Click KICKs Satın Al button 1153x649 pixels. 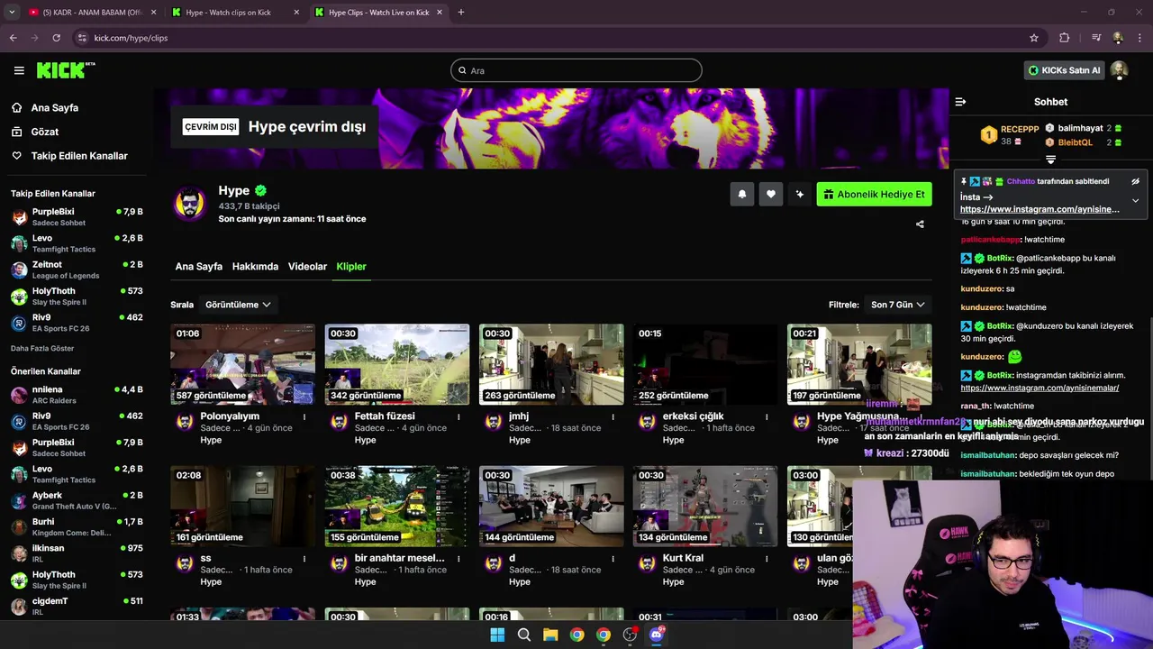coord(1065,70)
